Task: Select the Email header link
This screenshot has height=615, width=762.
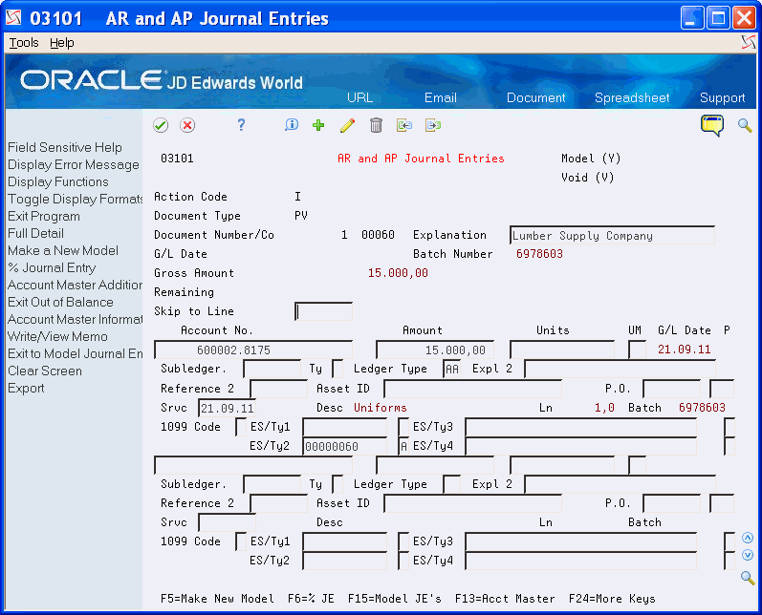Action: click(x=441, y=97)
